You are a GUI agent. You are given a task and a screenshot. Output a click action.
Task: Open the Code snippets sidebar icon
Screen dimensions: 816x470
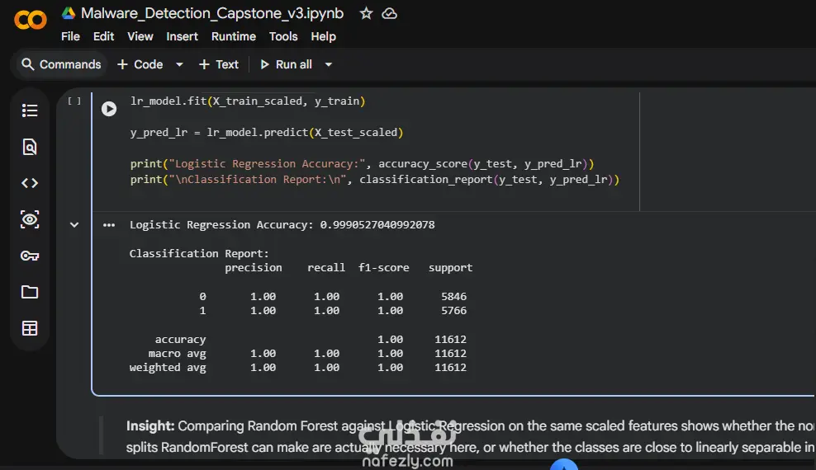[x=30, y=183]
